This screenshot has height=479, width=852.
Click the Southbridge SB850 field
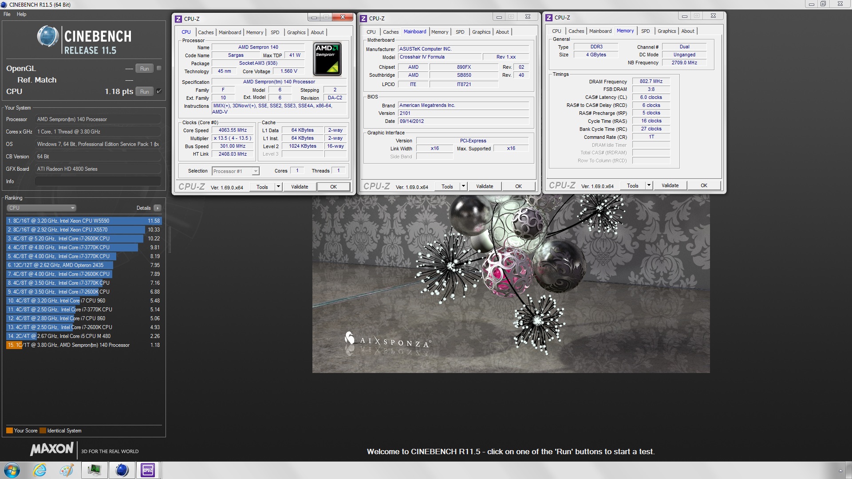pyautogui.click(x=464, y=75)
